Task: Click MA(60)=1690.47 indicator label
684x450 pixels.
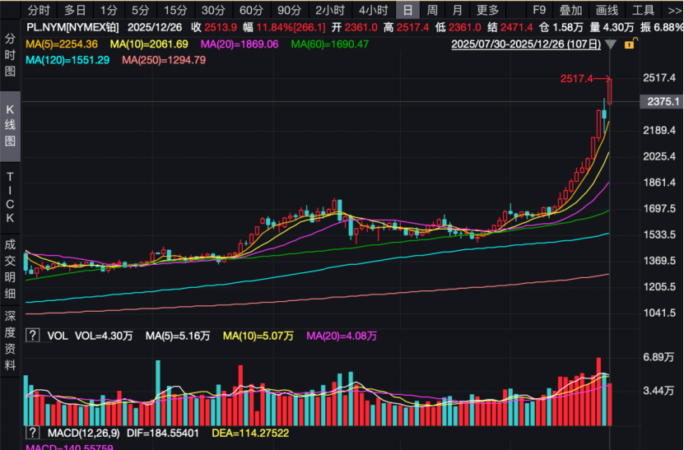Action: [x=330, y=44]
